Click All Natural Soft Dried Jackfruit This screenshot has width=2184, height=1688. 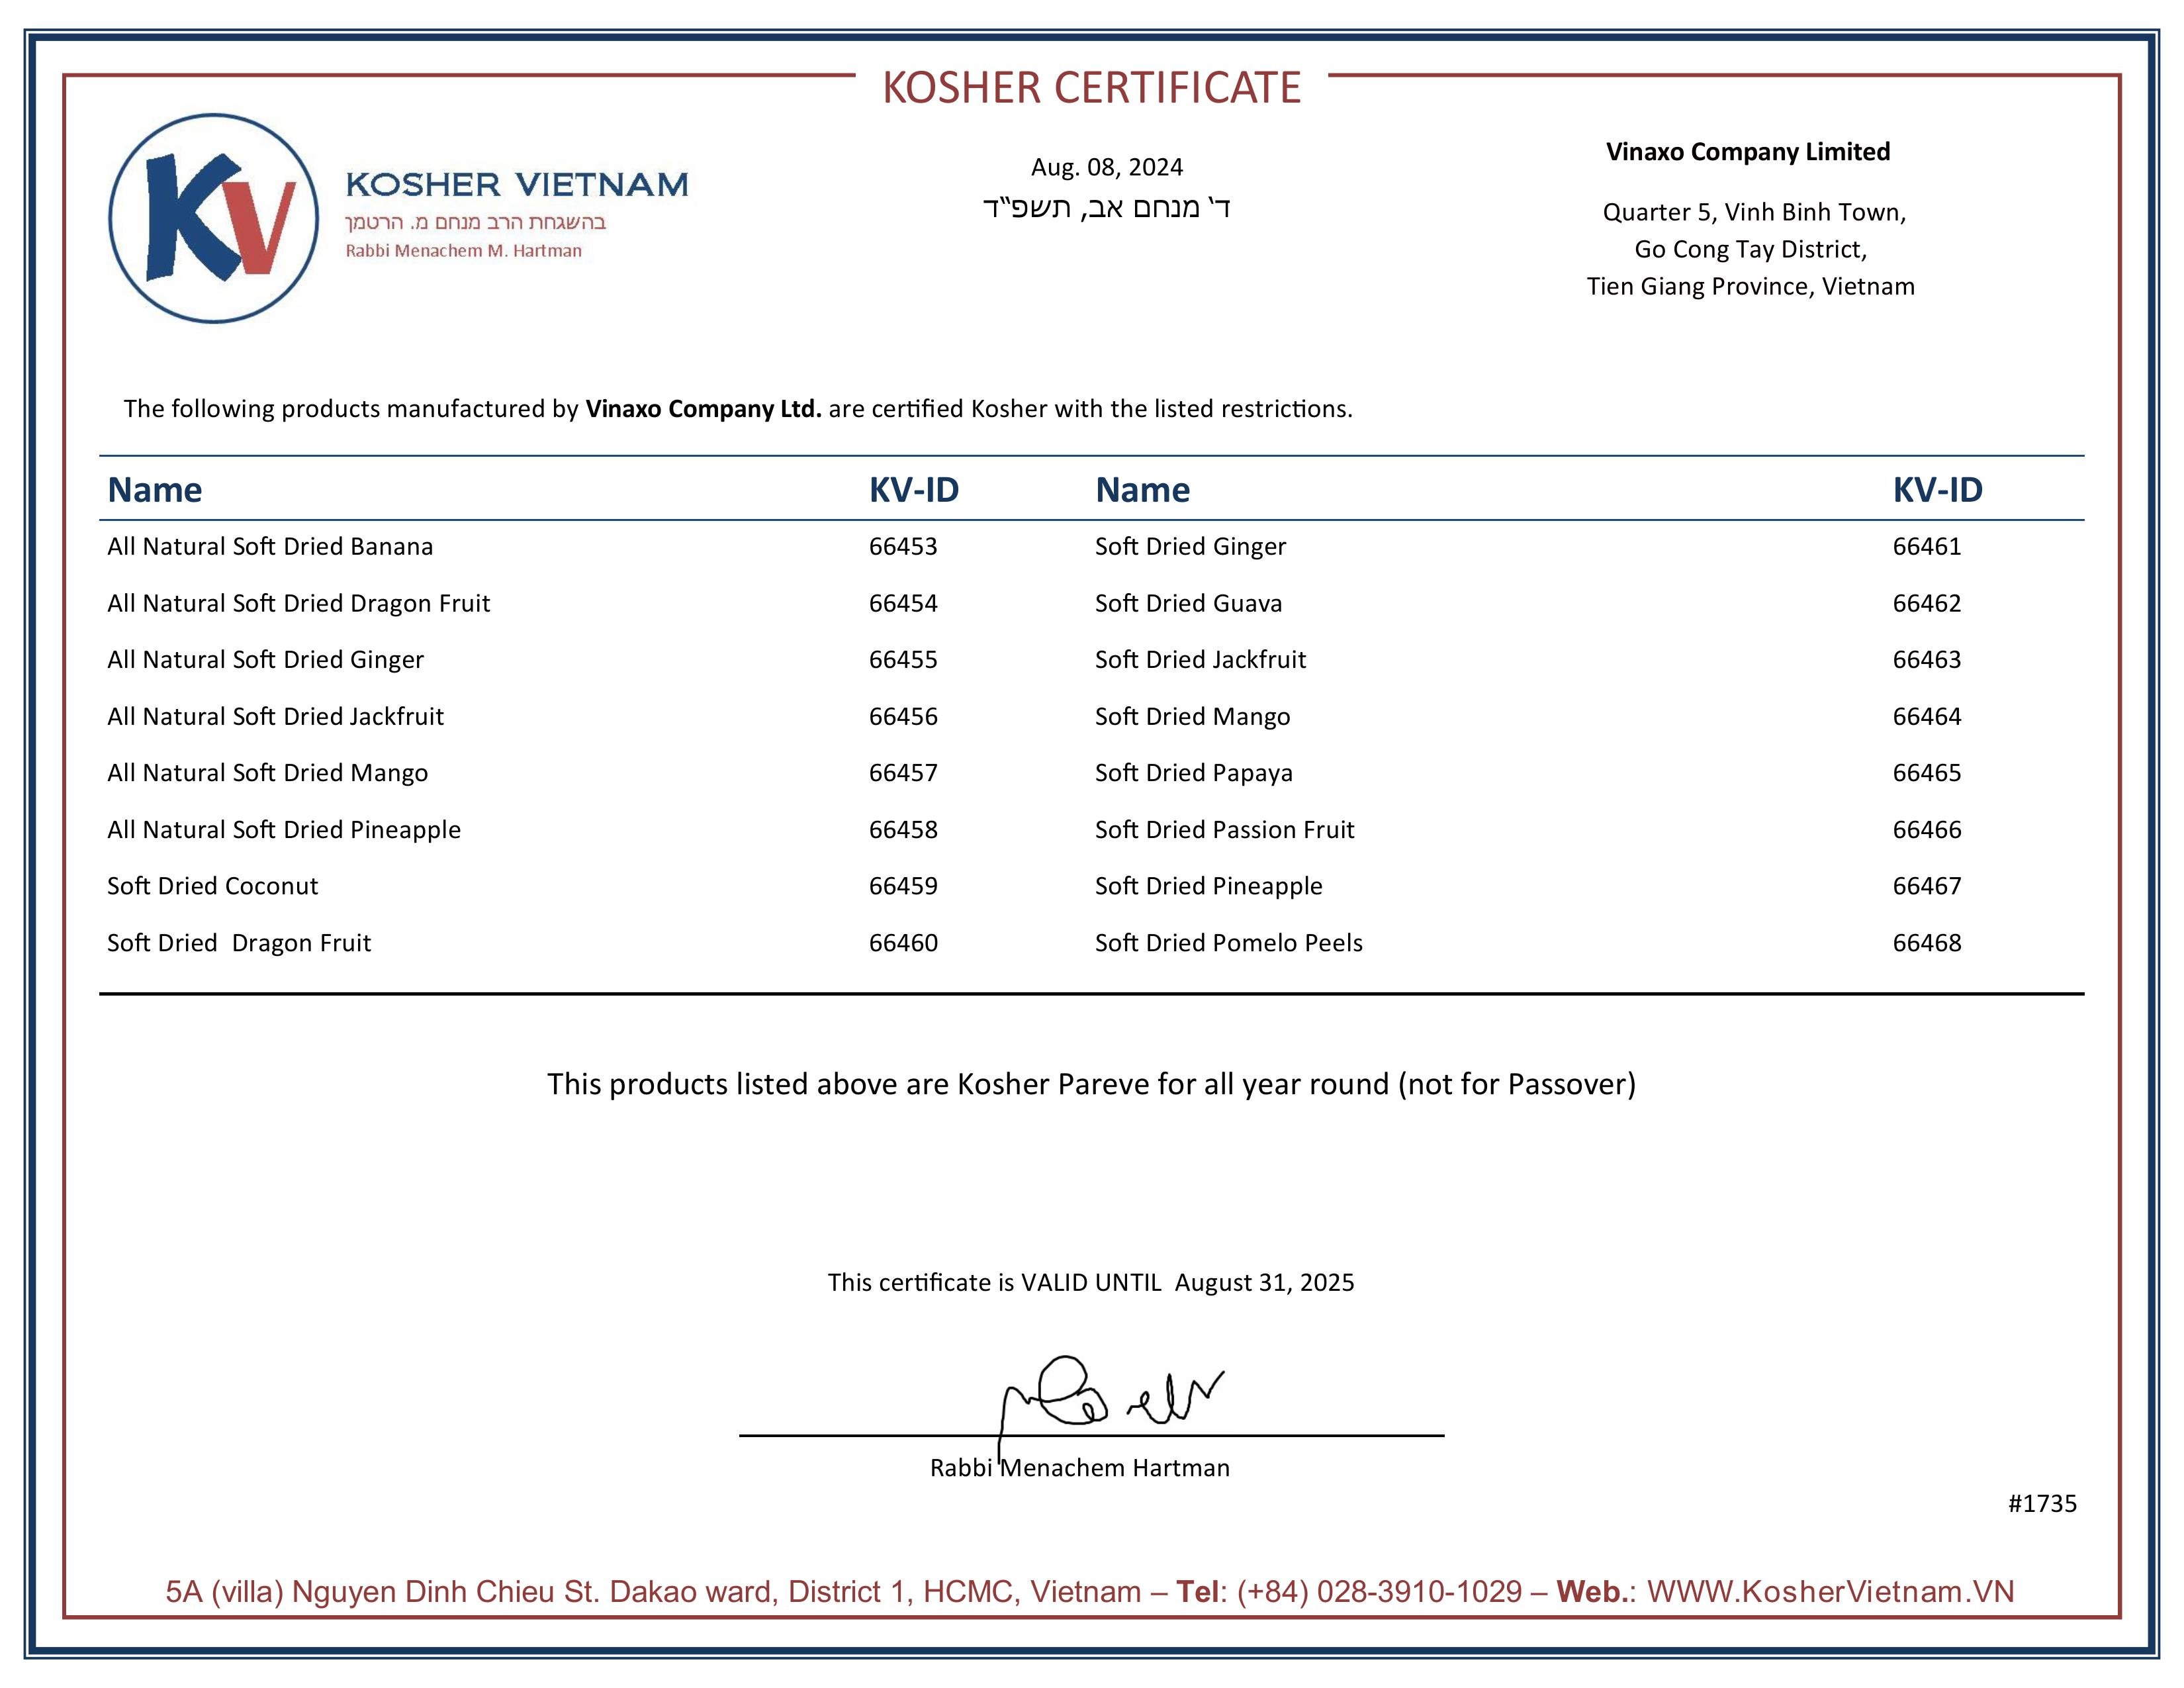(x=276, y=716)
